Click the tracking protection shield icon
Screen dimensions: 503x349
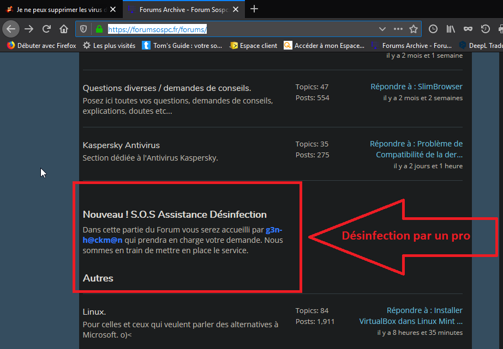coord(83,29)
